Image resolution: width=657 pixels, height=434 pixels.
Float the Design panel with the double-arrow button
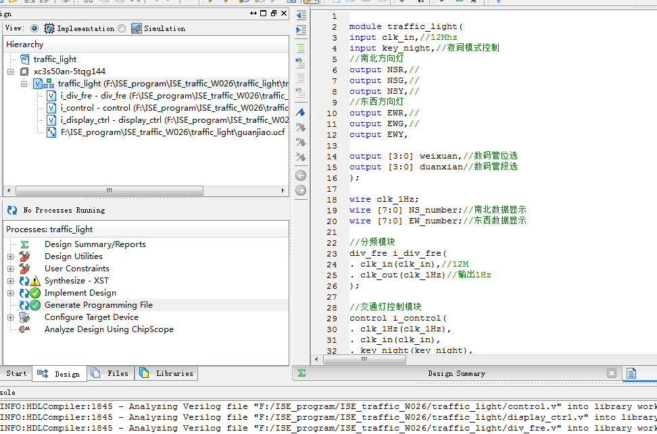click(x=253, y=13)
